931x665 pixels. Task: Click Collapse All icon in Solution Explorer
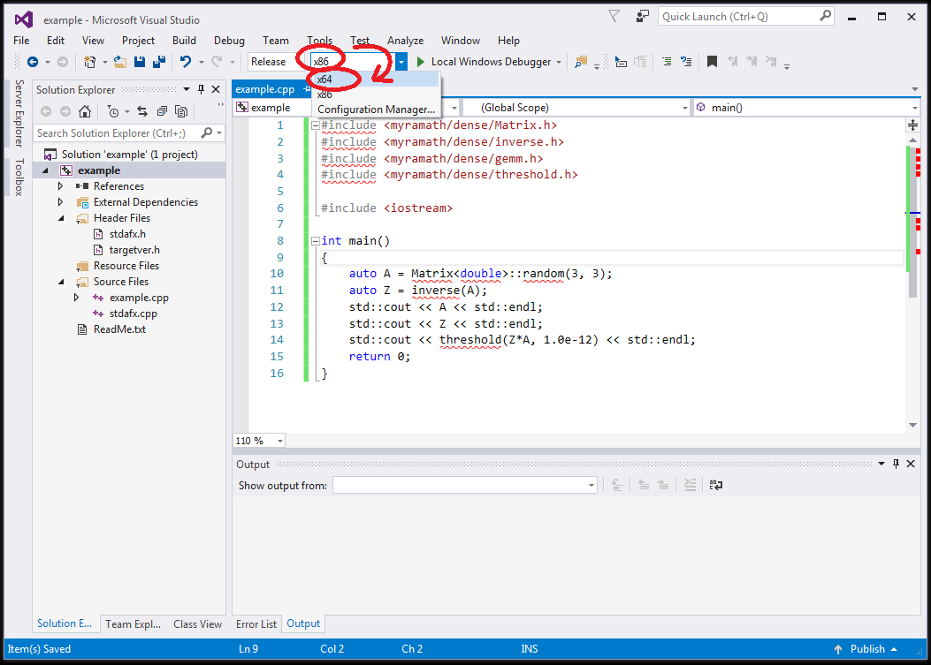pyautogui.click(x=162, y=111)
